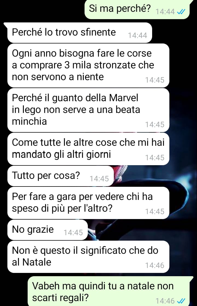Tap 'Vabeh ma quindi tu a natale' message

111,291
